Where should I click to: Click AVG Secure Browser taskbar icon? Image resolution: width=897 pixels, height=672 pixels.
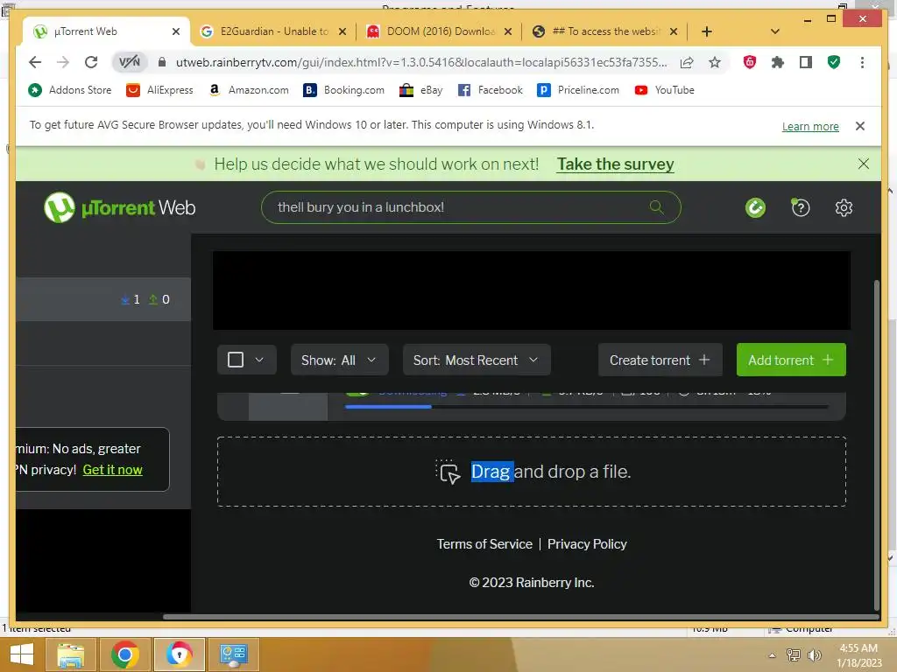[x=179, y=654]
